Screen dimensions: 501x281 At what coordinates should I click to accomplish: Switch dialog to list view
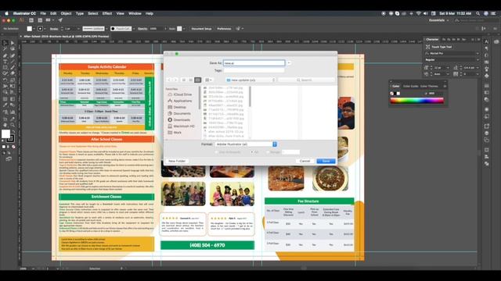coord(191,80)
